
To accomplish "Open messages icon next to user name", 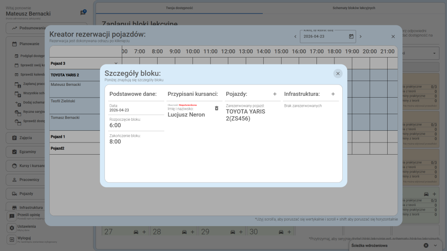I will point(83,13).
